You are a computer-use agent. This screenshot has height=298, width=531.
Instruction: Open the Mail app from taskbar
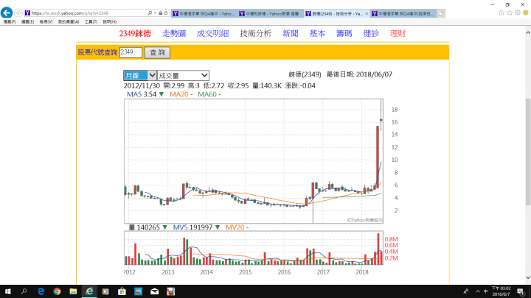(x=154, y=291)
